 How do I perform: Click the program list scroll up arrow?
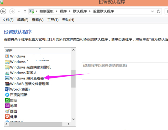coord(73,50)
